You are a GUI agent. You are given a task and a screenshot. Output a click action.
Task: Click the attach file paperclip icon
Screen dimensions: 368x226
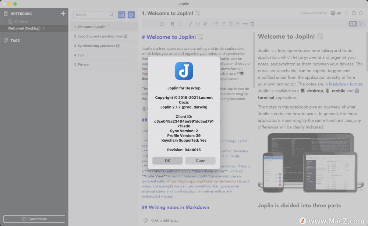click(205, 24)
